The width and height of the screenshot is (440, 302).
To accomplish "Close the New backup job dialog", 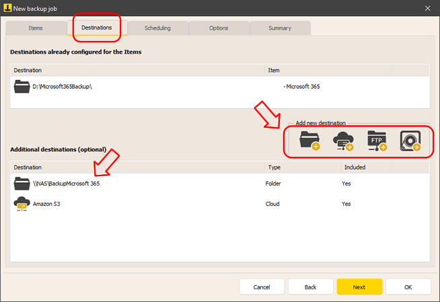I will pos(428,7).
